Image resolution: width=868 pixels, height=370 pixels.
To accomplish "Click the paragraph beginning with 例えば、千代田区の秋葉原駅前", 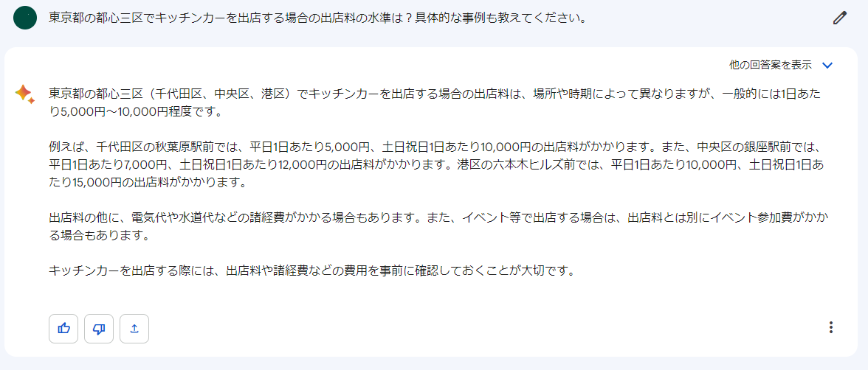I will (435, 165).
